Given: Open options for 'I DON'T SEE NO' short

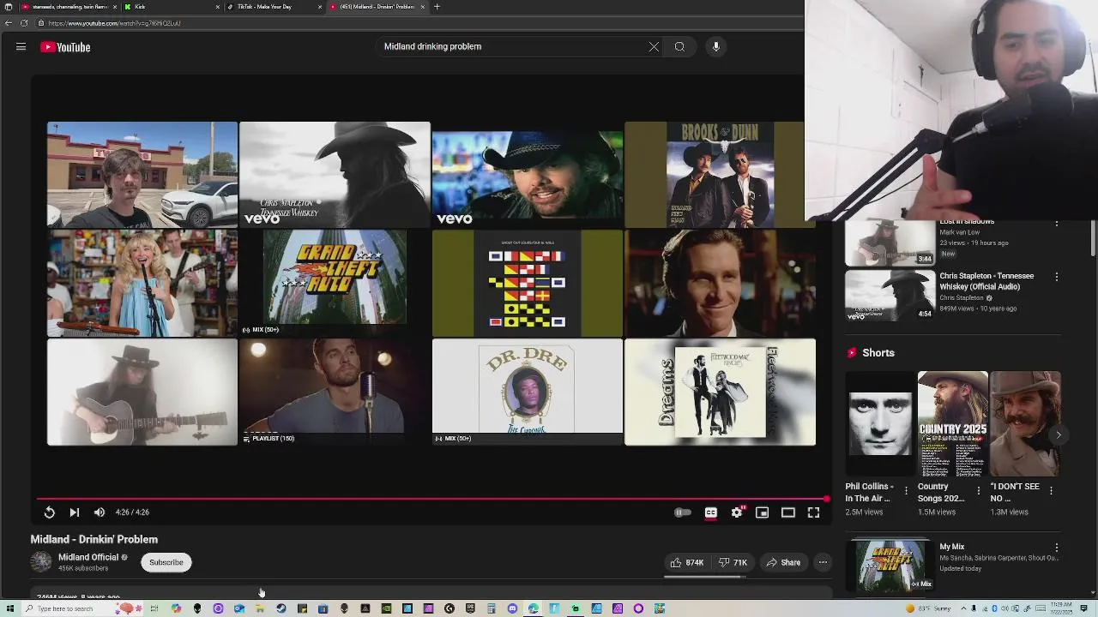Looking at the screenshot, I should pos(1052,490).
